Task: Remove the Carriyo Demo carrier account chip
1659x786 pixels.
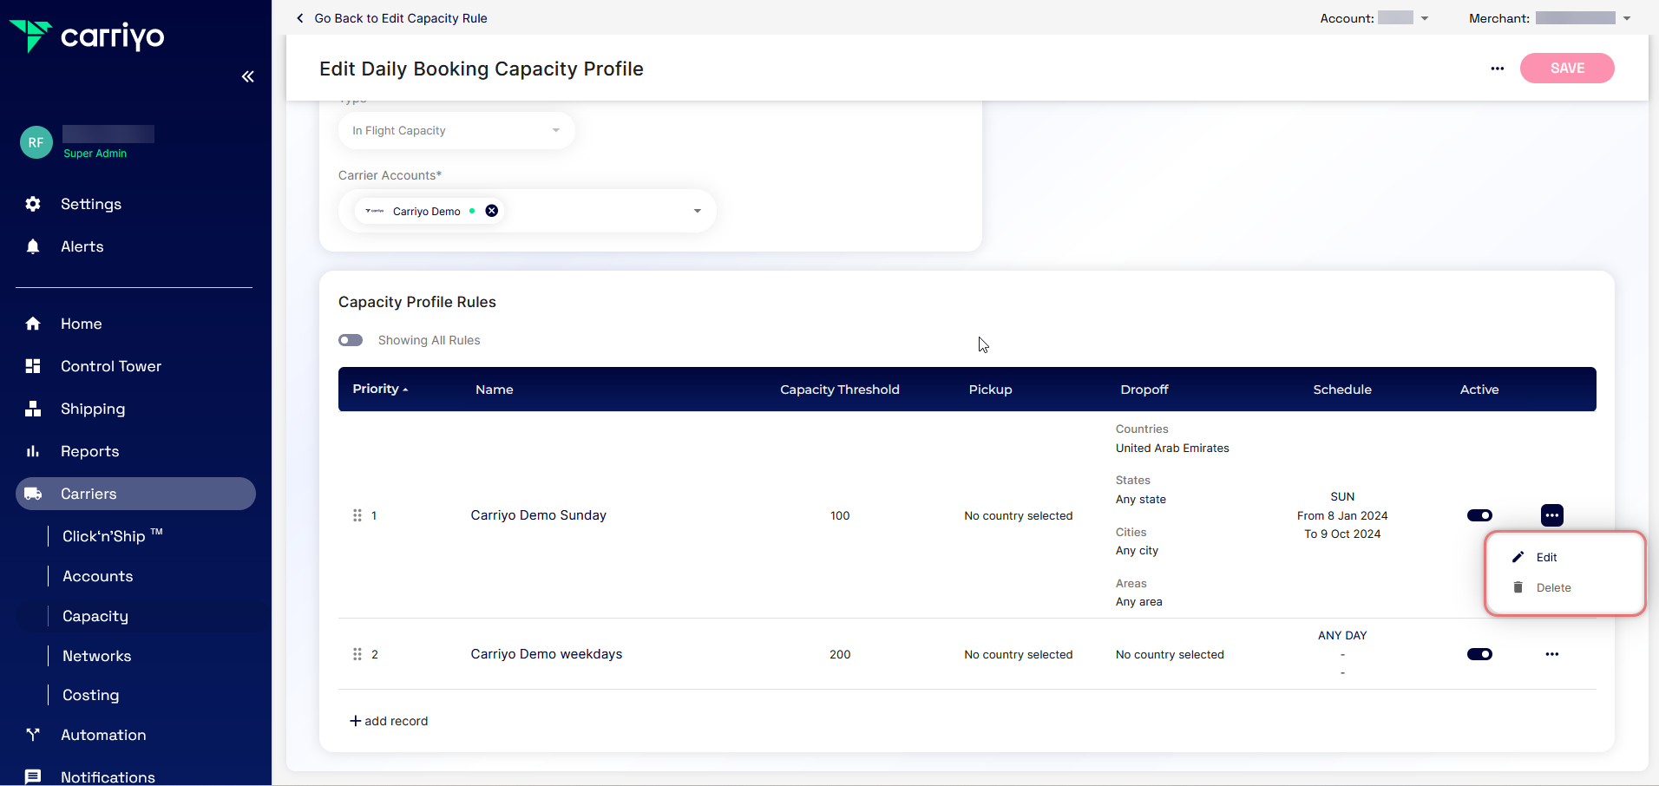Action: click(491, 210)
